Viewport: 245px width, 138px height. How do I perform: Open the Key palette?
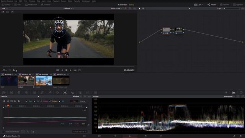(x=80, y=93)
